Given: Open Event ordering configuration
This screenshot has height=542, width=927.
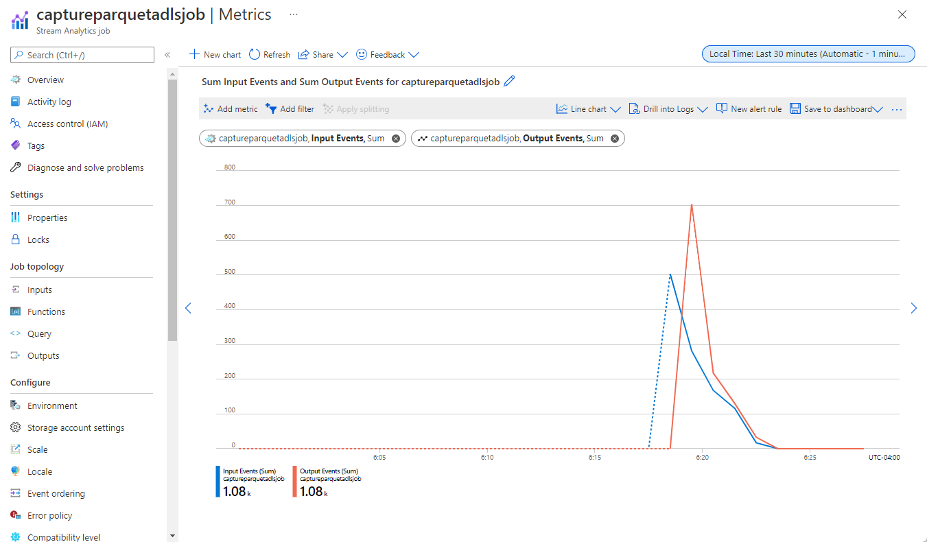Looking at the screenshot, I should 56,493.
